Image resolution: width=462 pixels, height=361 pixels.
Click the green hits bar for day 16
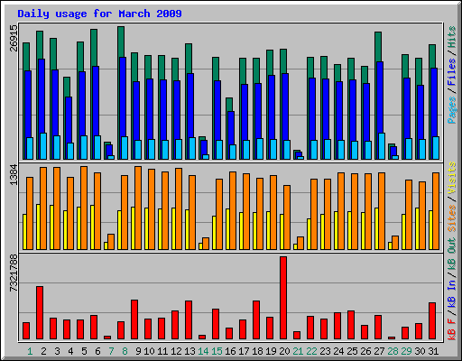point(229,105)
